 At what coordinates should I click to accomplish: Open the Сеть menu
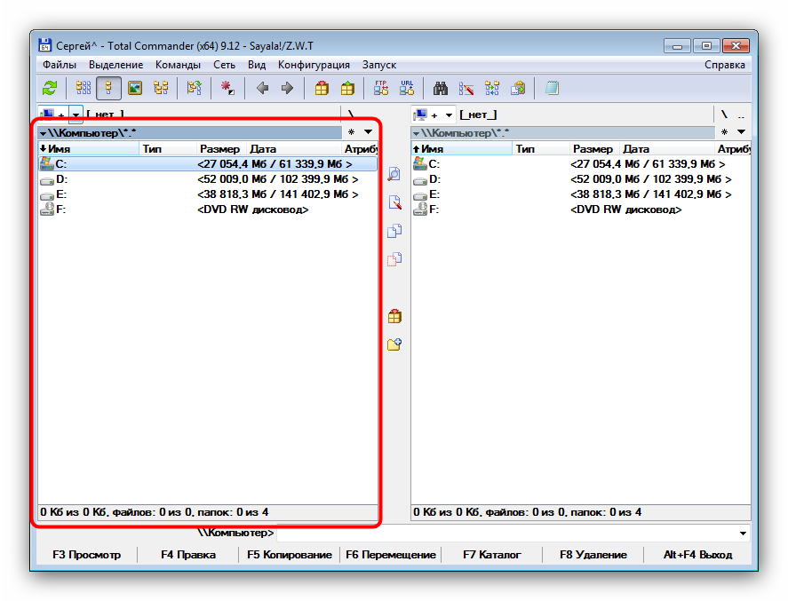point(224,65)
